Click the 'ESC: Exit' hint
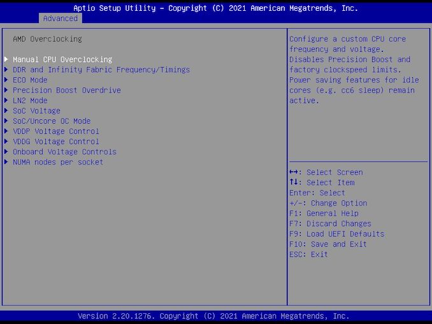 308,254
